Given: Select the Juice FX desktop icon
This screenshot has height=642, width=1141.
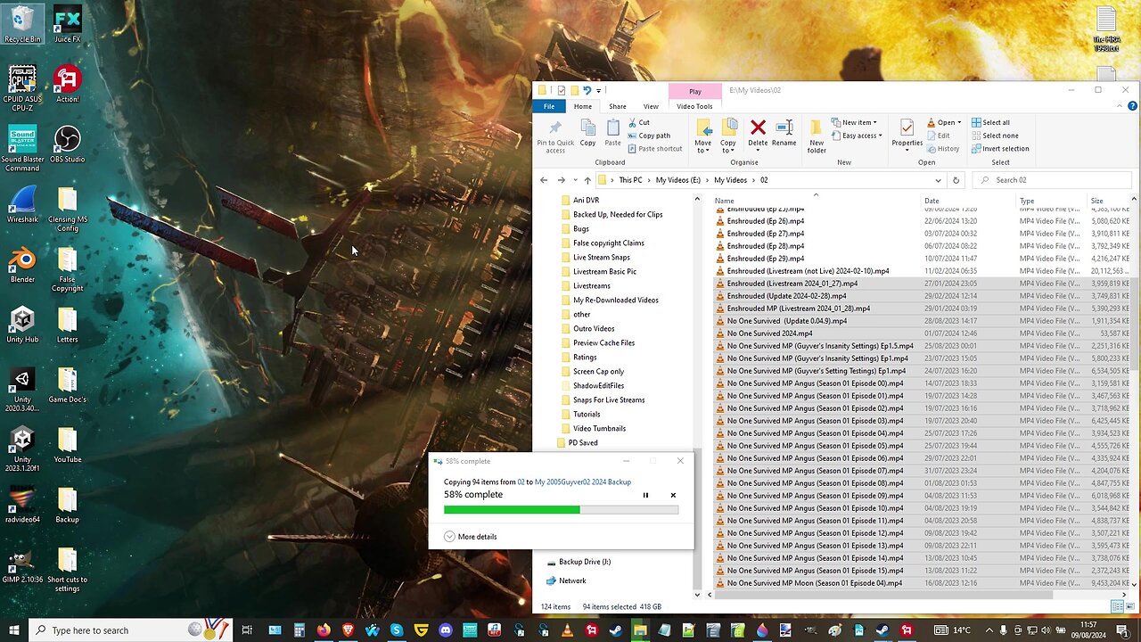Looking at the screenshot, I should [x=67, y=24].
